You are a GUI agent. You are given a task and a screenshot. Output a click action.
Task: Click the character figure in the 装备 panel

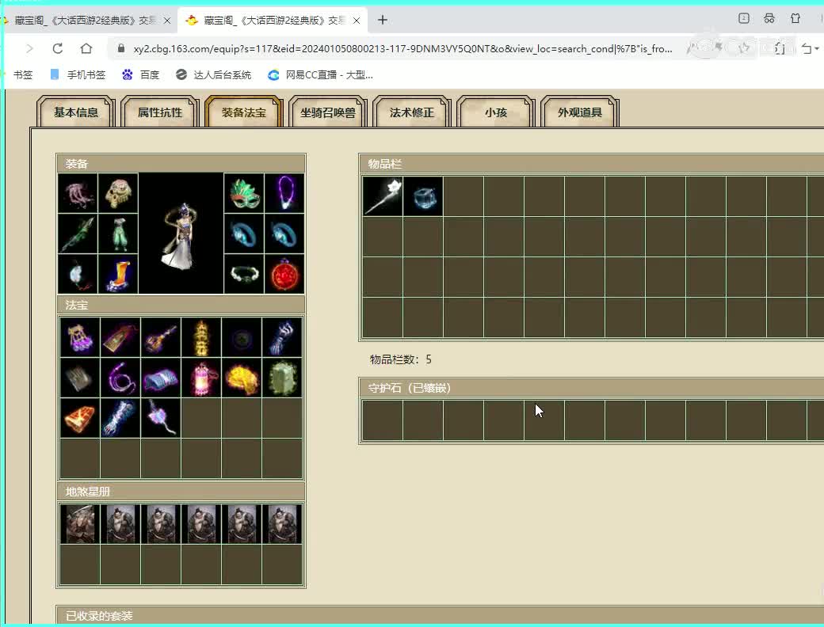point(181,234)
